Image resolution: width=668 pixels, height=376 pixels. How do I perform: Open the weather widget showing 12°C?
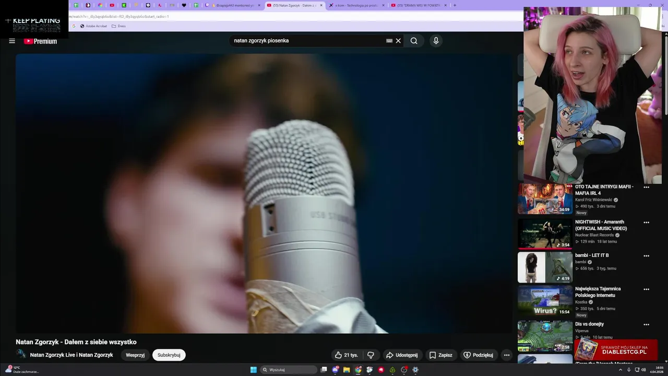pyautogui.click(x=21, y=370)
